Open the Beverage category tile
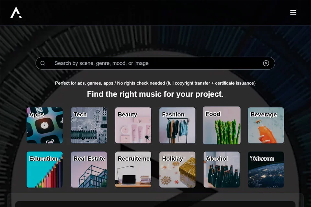 pos(266,125)
